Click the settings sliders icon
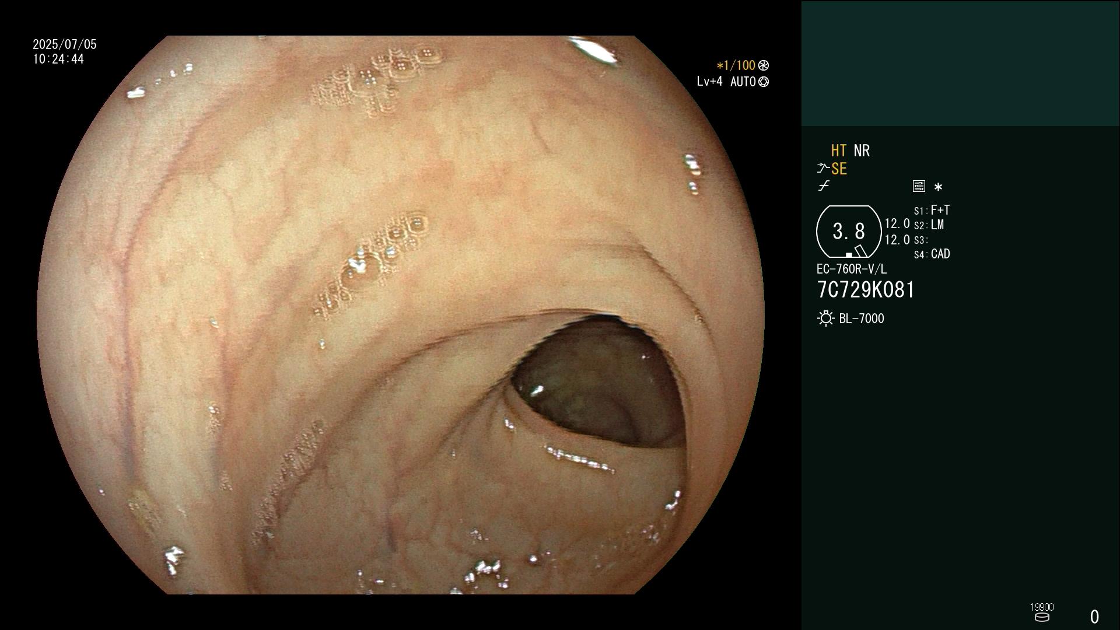This screenshot has height=630, width=1120. pos(919,186)
